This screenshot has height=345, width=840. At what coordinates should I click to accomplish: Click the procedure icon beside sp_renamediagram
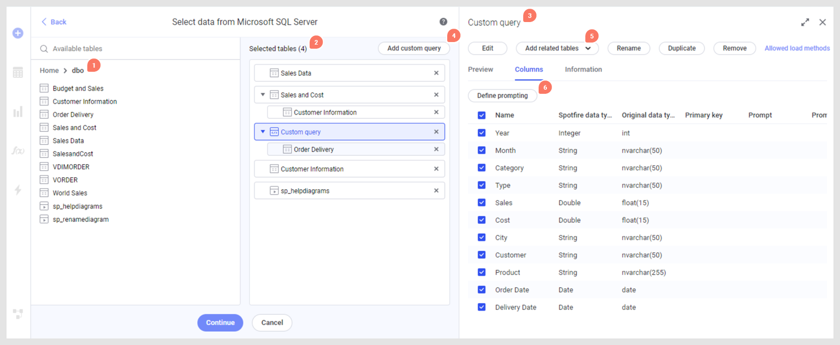(44, 219)
